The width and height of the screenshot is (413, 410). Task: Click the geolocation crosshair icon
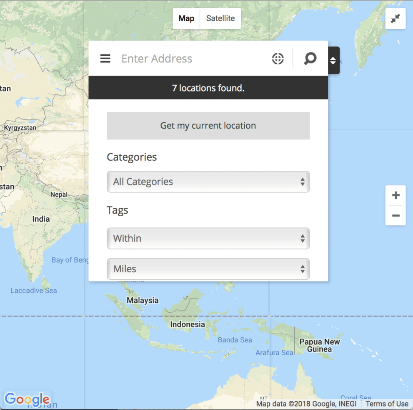(278, 58)
